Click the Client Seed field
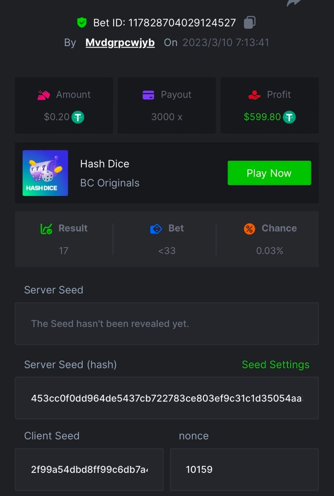 (x=89, y=469)
